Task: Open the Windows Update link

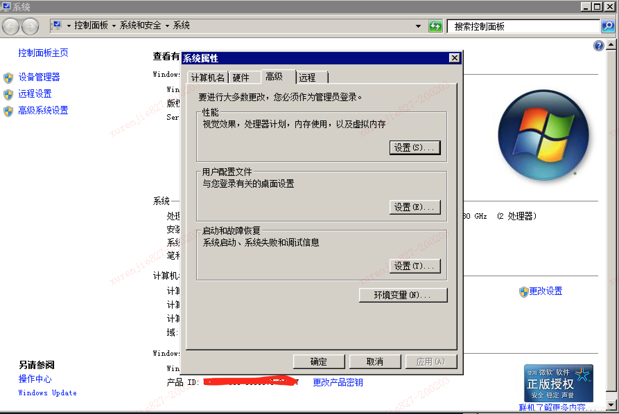Action: 47,393
